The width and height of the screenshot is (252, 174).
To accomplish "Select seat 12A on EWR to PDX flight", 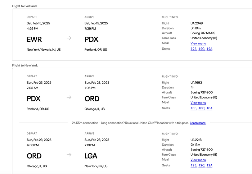I will [210, 49].
